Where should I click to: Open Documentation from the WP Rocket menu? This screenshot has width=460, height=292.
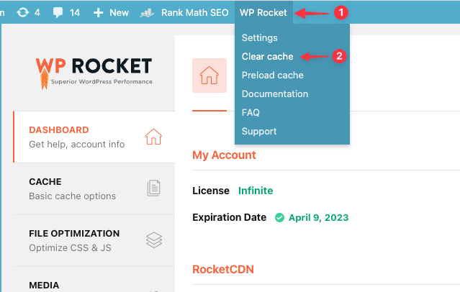click(x=275, y=93)
